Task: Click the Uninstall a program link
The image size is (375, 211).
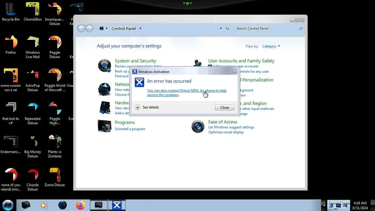Action: (x=130, y=129)
